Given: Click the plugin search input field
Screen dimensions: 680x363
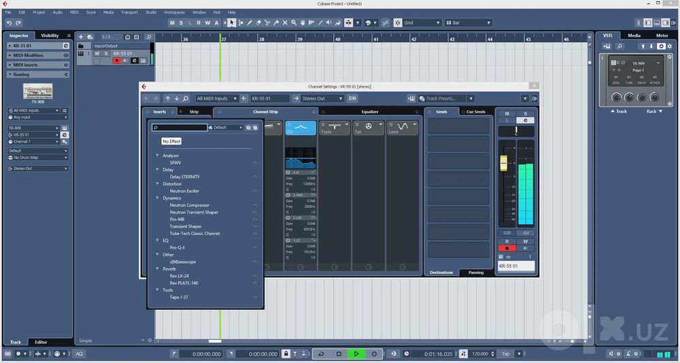Looking at the screenshot, I should [180, 128].
